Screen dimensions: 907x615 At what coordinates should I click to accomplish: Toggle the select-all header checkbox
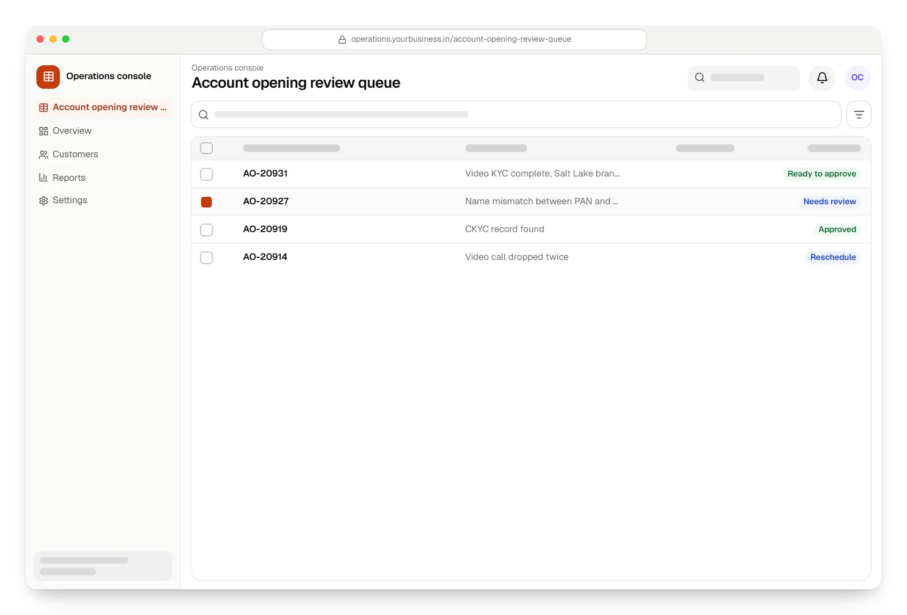(206, 148)
